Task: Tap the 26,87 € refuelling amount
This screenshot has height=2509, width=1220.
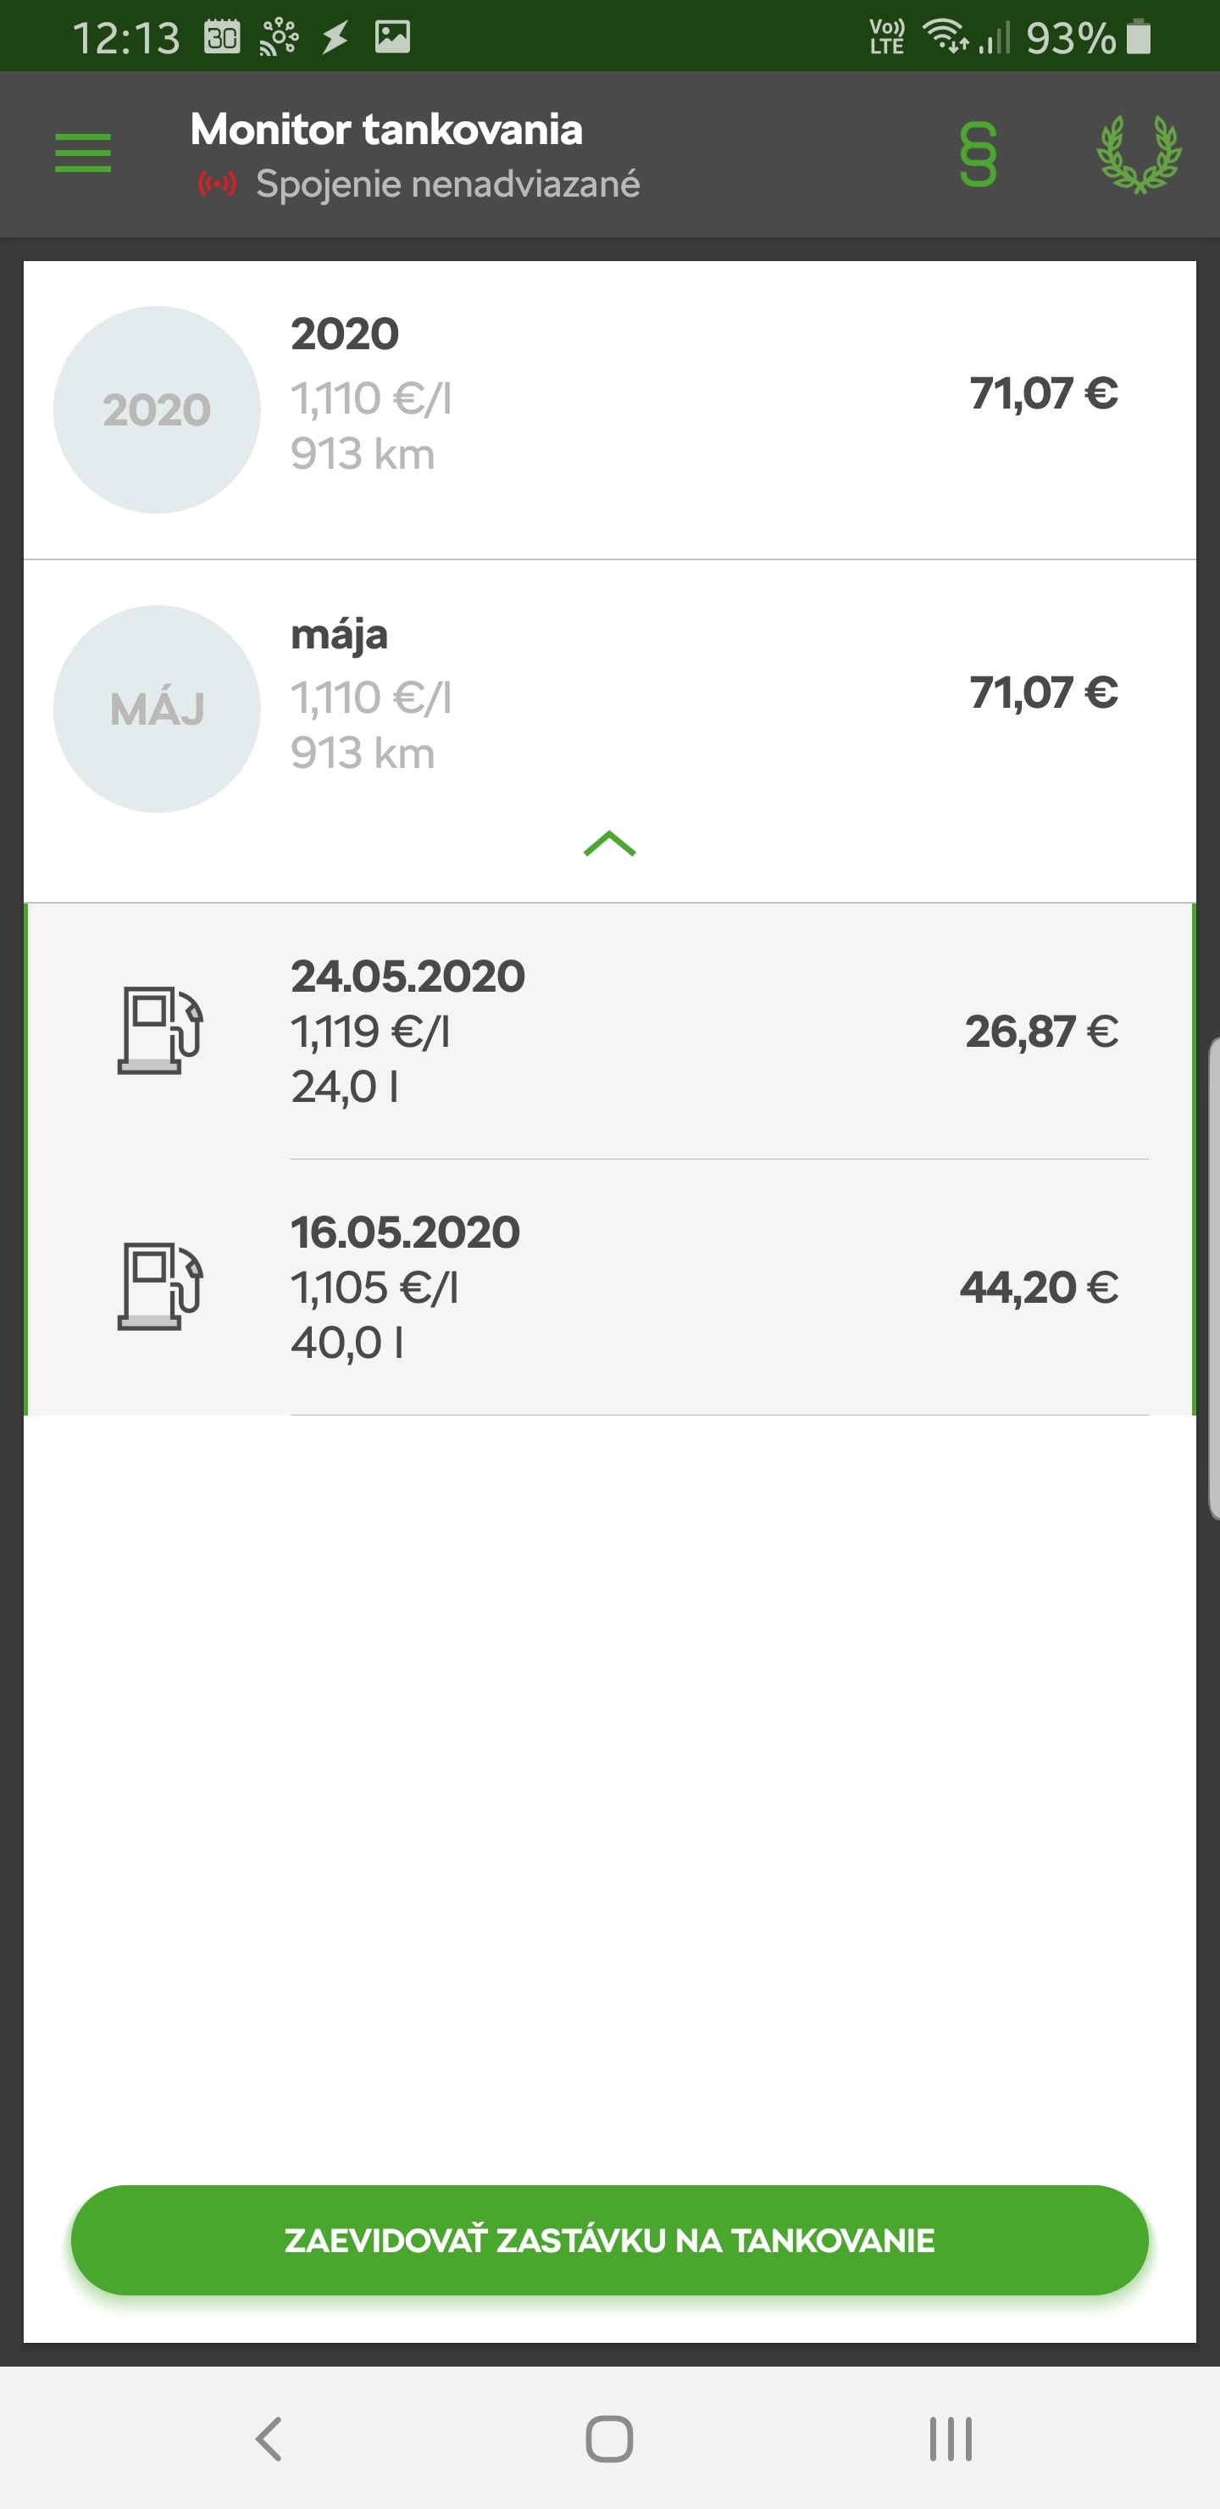Action: coord(1041,1031)
